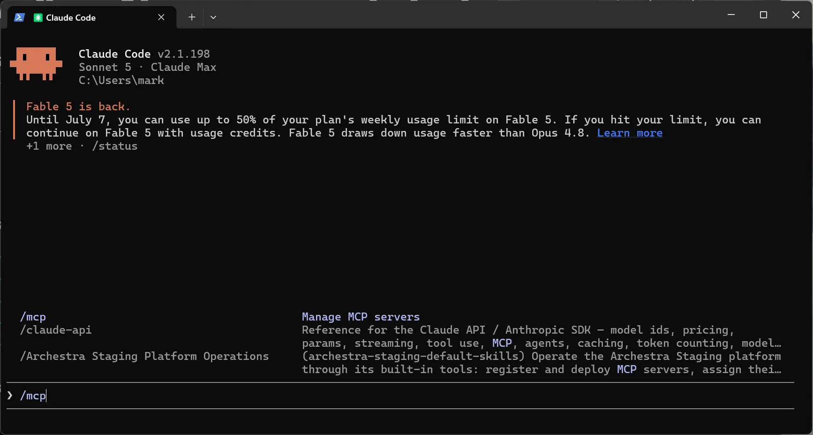Viewport: 813px width, 435px height.
Task: Click the Claude Code v2.1.198 version text
Action: [x=144, y=54]
